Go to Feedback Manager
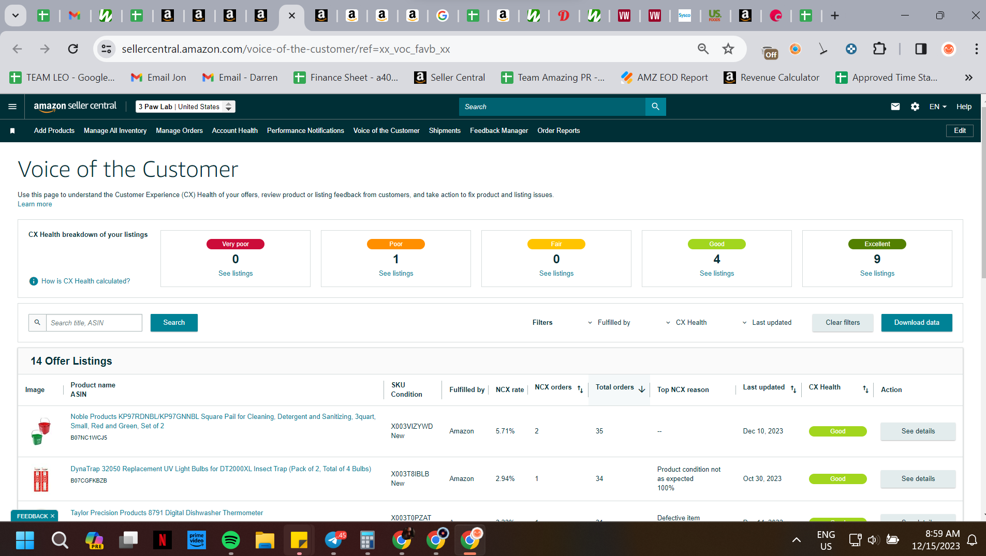Screen dimensions: 986x556 [499, 131]
